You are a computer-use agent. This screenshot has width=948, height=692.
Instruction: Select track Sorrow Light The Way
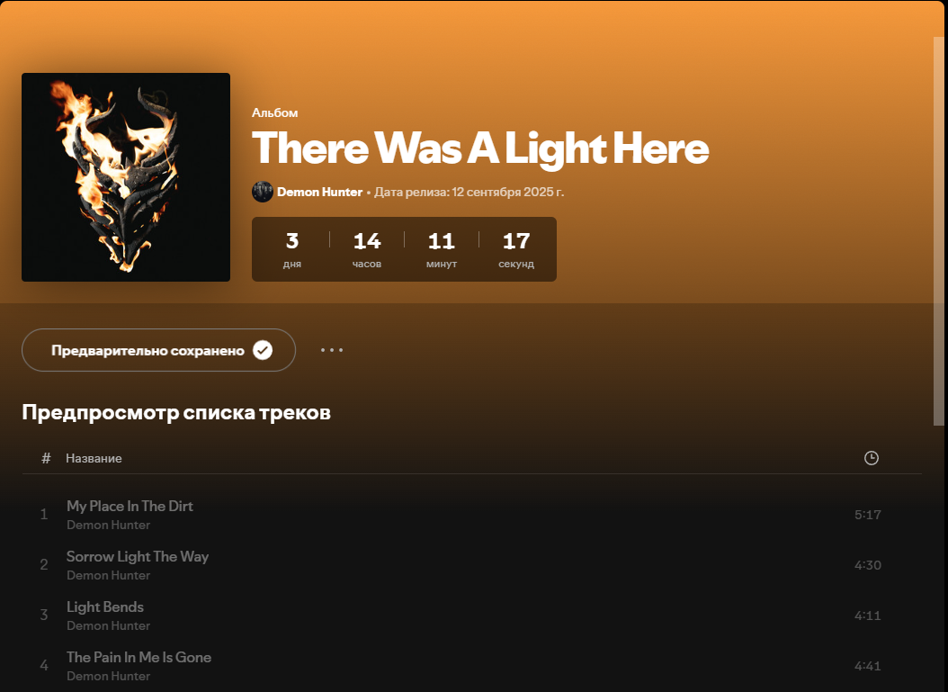point(471,565)
